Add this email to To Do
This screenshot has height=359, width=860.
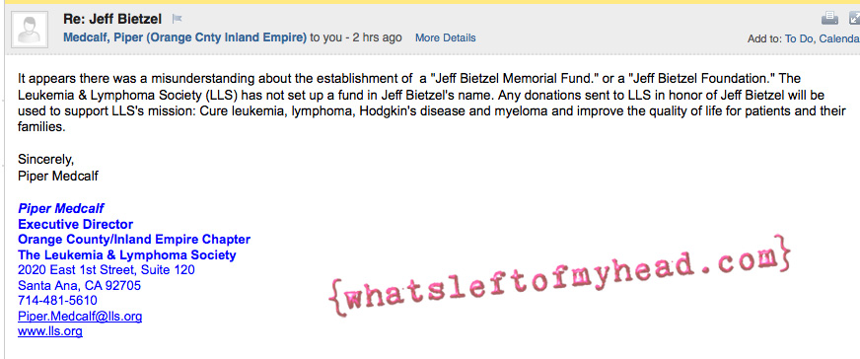point(799,38)
